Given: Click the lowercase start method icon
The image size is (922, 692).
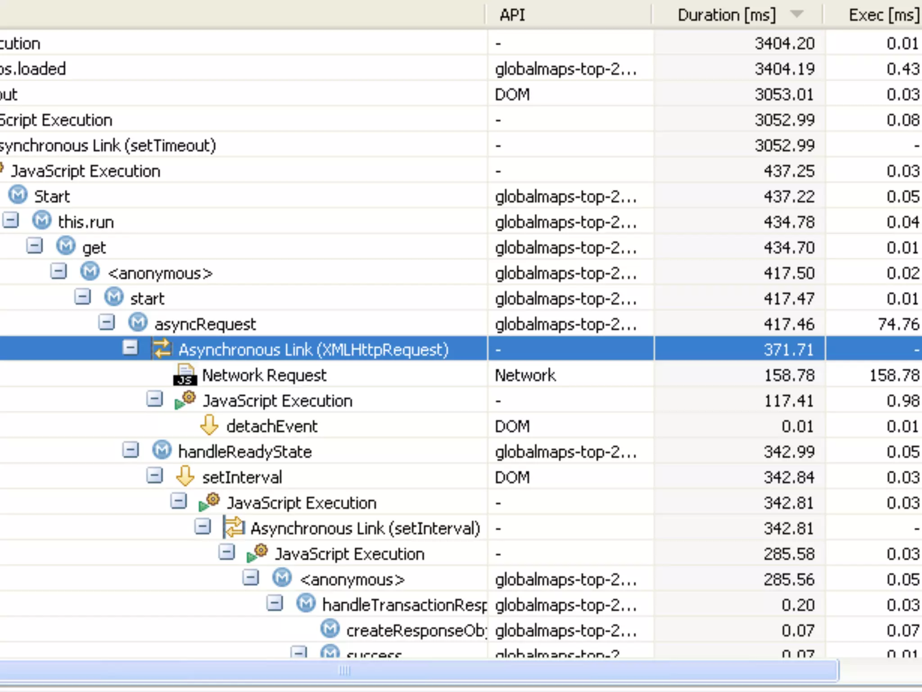Looking at the screenshot, I should tap(113, 297).
